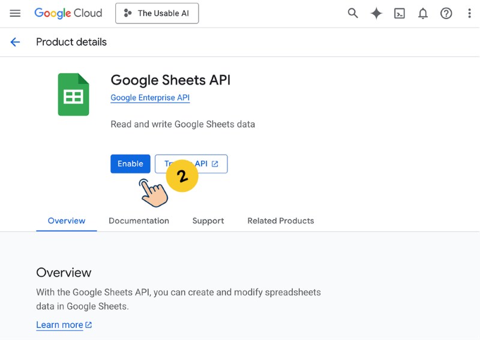This screenshot has height=340, width=480.
Task: Click the Product details header text
Action: (x=71, y=42)
